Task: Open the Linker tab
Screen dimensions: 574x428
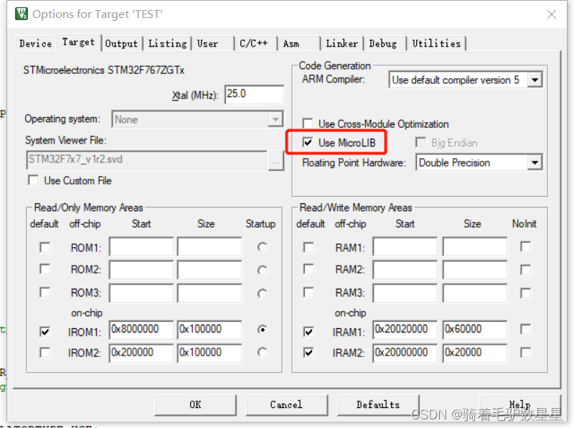Action: click(342, 44)
